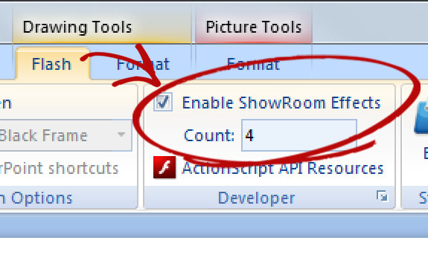
Task: Click the partially visible group label after Developer
Action: click(x=424, y=198)
